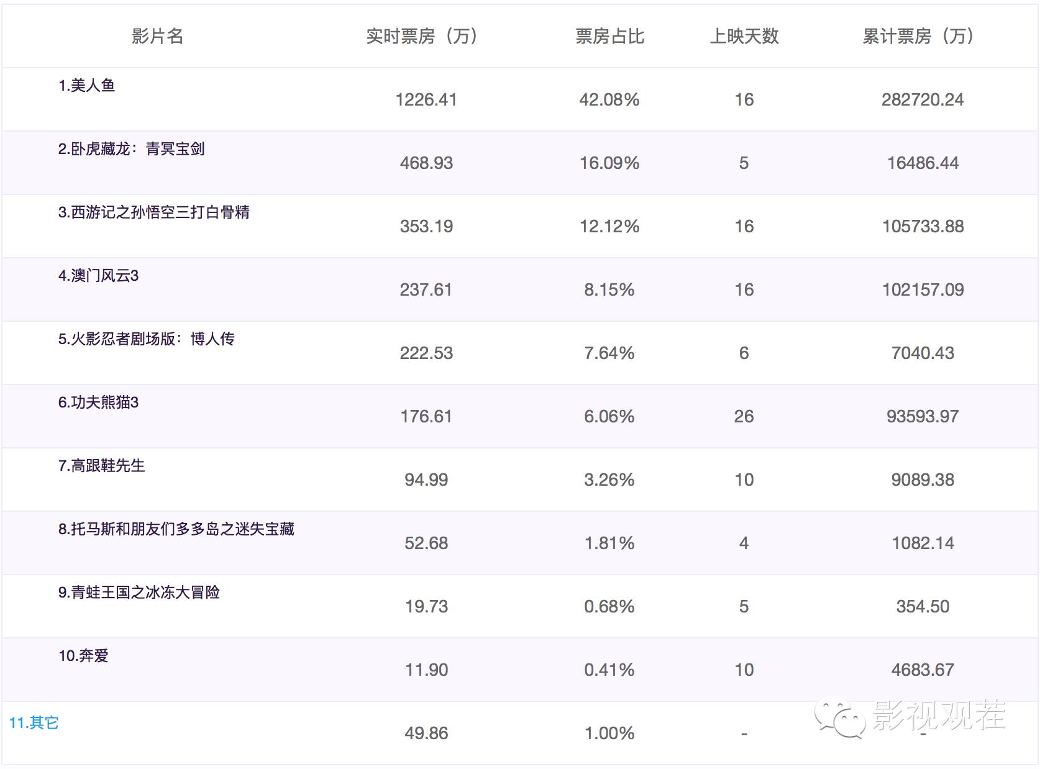This screenshot has width=1040, height=769.
Task: Click the share percentage 3.26%
Action: tap(609, 480)
